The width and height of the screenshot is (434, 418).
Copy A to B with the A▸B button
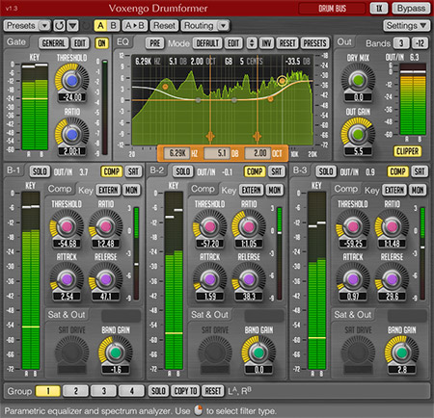[x=135, y=26]
